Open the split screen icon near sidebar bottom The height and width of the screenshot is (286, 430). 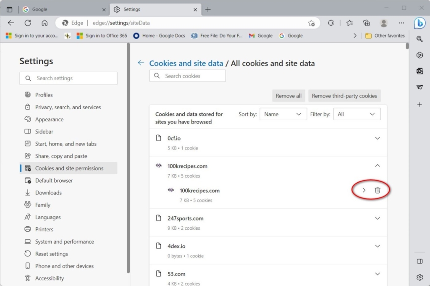(x=420, y=261)
